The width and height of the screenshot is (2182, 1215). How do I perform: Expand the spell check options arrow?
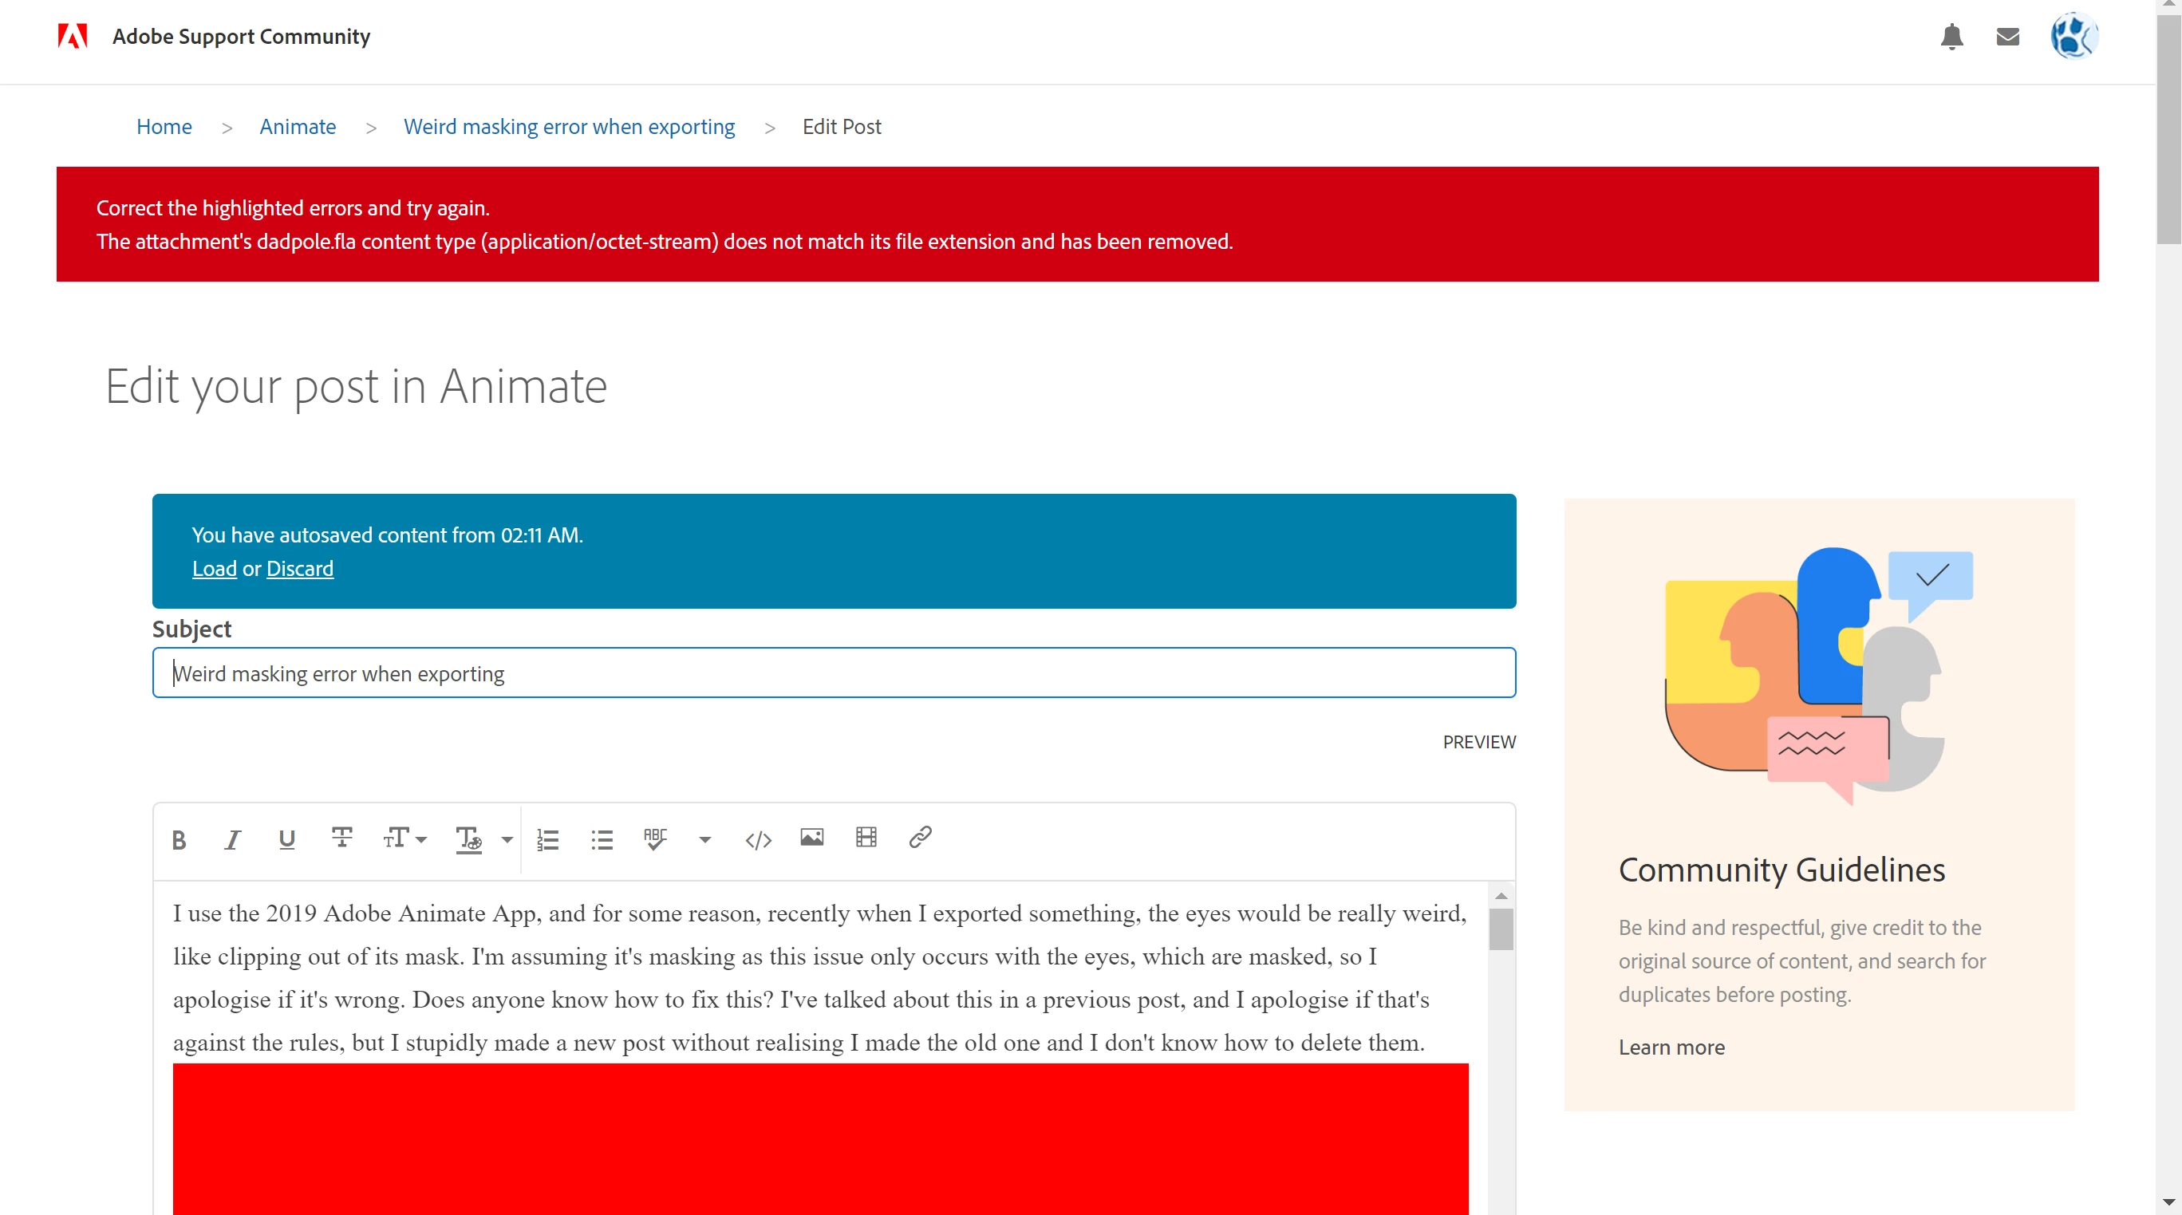[704, 840]
